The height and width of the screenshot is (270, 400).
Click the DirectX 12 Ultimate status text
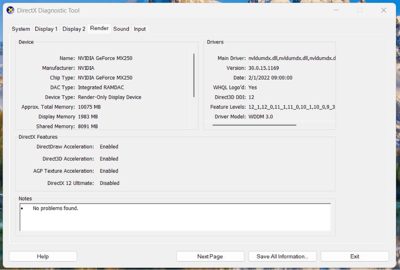110,183
